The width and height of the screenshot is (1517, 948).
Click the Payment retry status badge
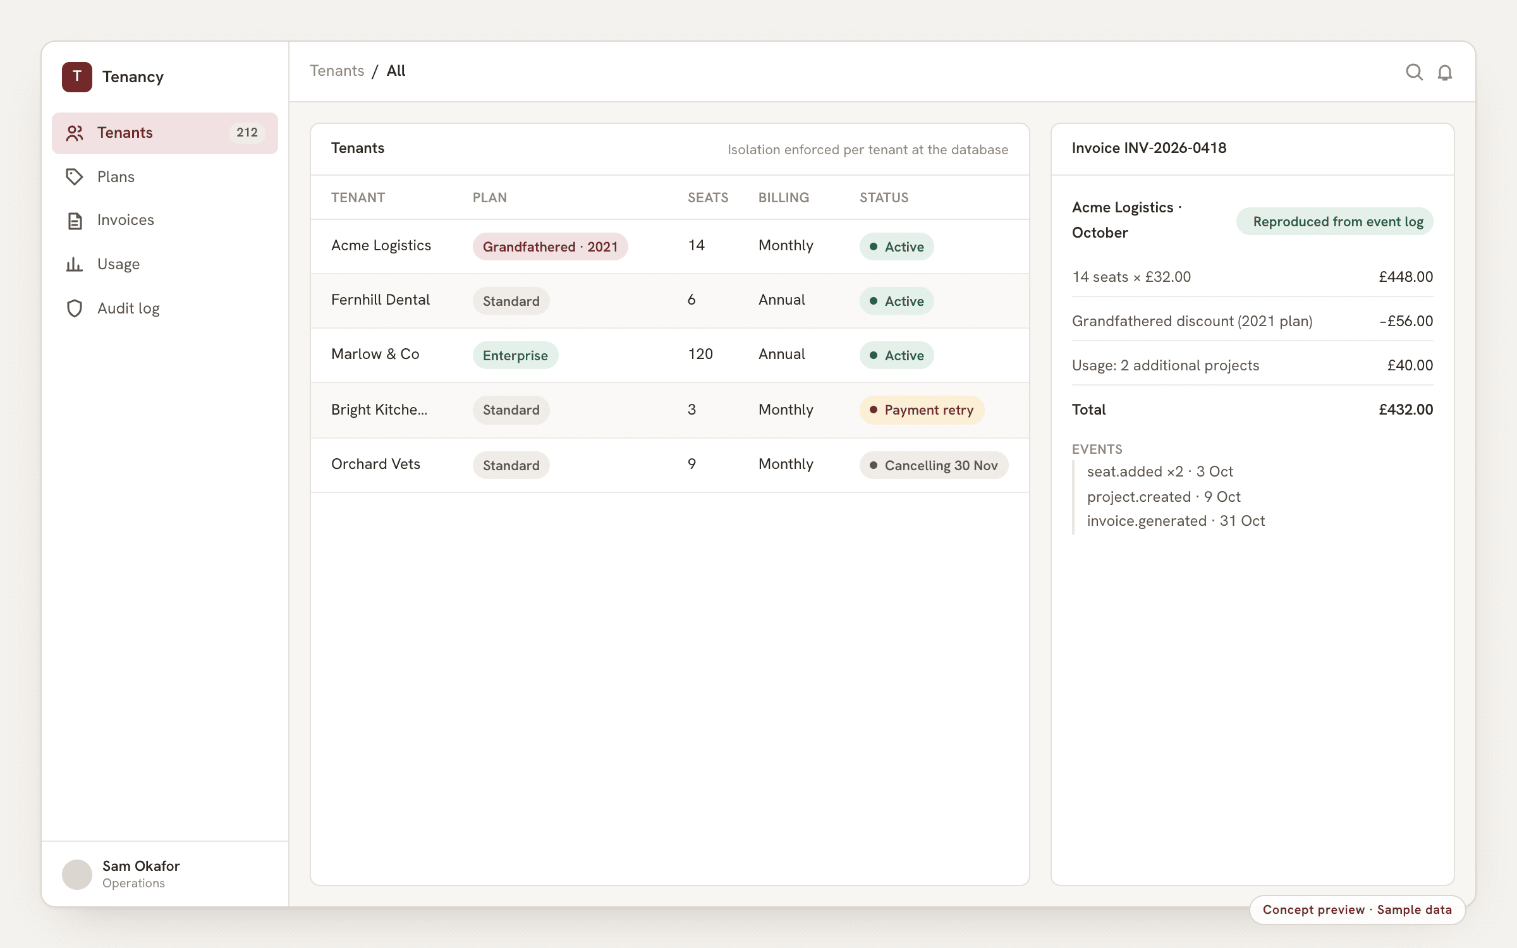pos(922,410)
